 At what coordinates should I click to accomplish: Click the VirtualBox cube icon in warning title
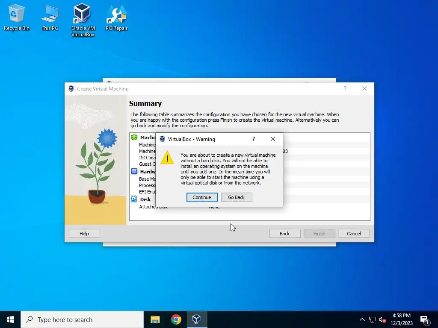(x=162, y=139)
